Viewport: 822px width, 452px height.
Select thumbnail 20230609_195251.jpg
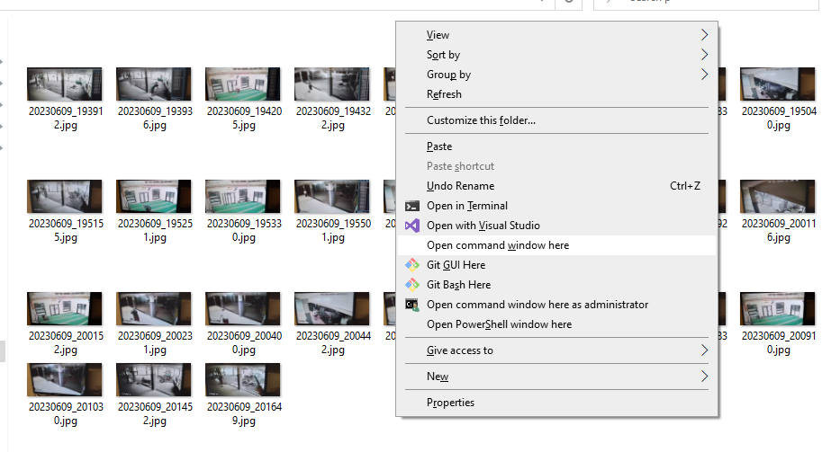[154, 196]
